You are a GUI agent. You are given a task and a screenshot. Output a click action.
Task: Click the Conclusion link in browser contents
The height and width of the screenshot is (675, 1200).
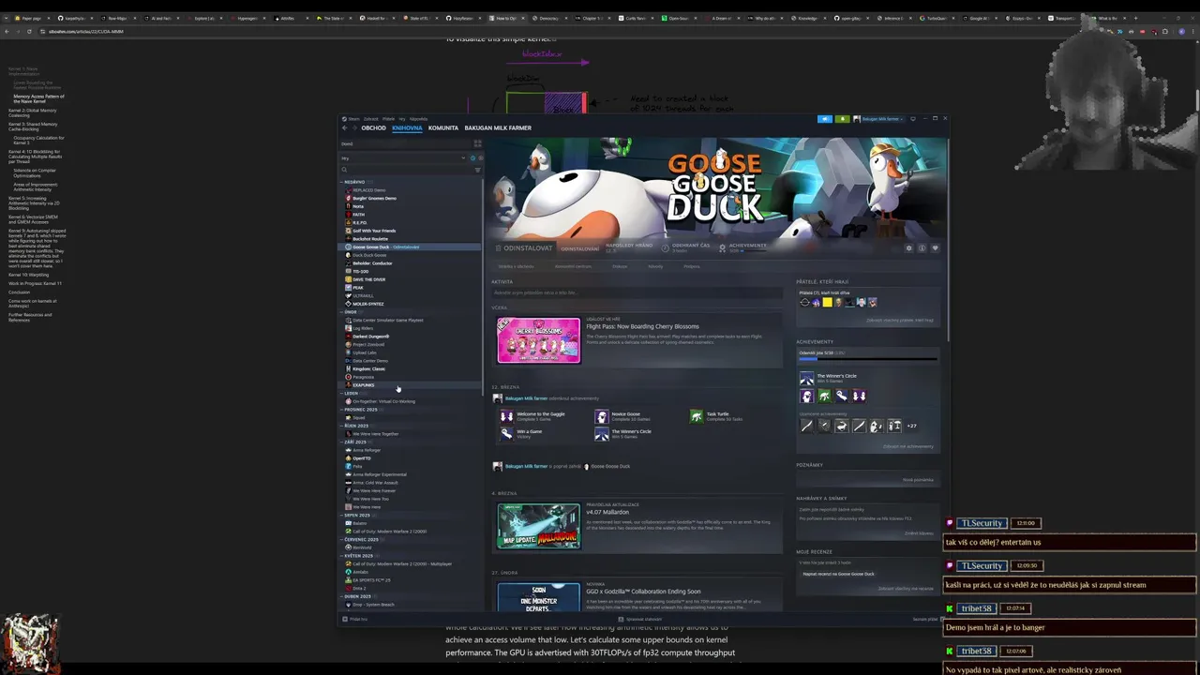coord(19,292)
